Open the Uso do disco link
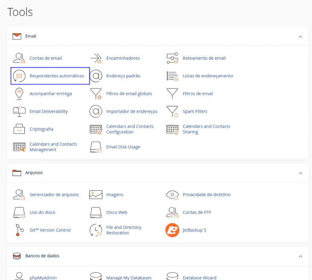Image resolution: width=312 pixels, height=280 pixels. (43, 212)
